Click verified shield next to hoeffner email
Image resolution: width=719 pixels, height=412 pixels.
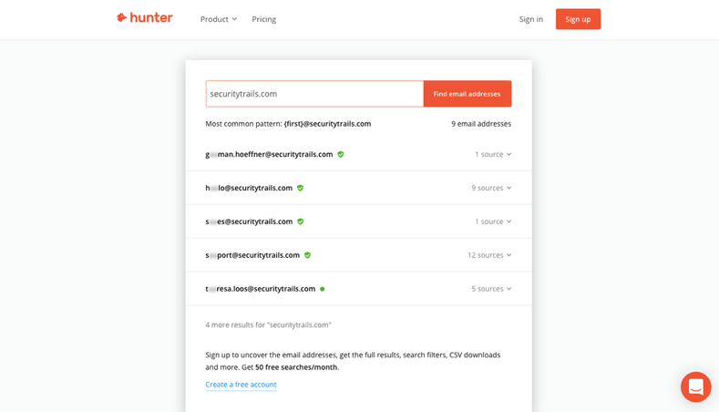[341, 155]
